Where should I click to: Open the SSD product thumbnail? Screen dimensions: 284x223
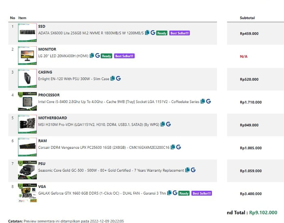(x=27, y=32)
